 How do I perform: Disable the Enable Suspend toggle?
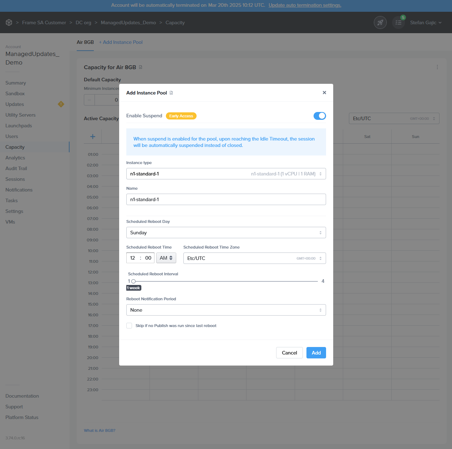pyautogui.click(x=319, y=116)
